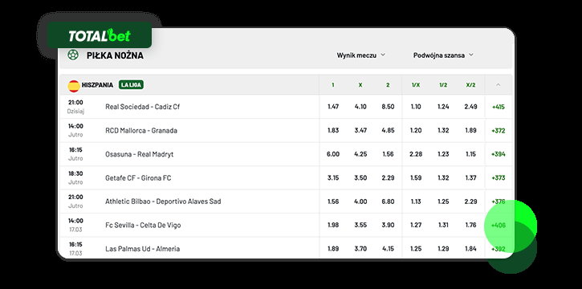Viewport: 582px width, 289px height.
Task: Show +415 more bets for Real Sociedad
Action: [499, 107]
